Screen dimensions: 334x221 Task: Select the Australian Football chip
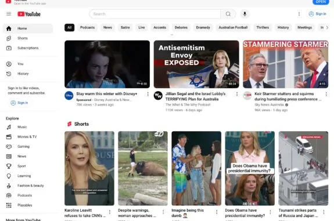coord(233,28)
